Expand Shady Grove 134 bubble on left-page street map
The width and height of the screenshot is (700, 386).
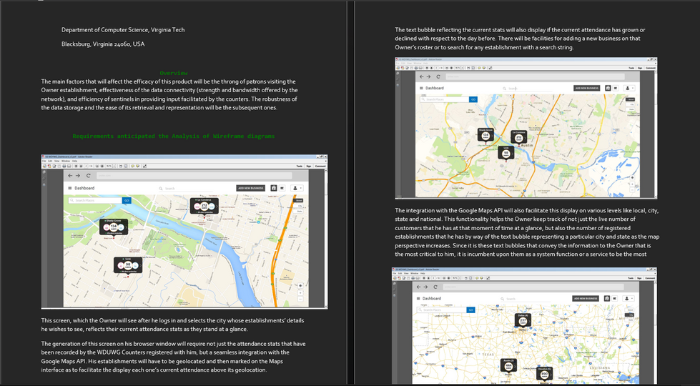click(127, 227)
